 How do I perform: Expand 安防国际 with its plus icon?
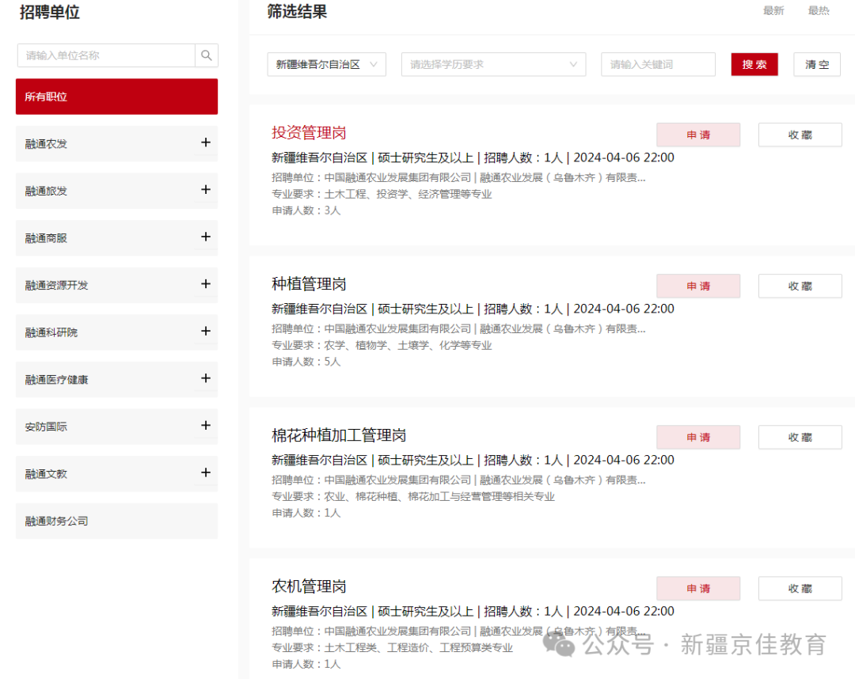[206, 425]
